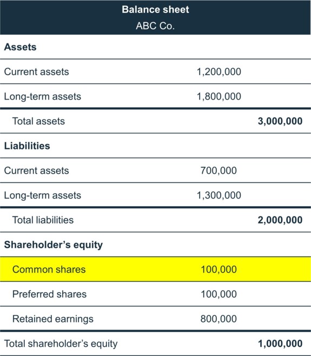Click the 1,300,000 liabilities value

click(219, 195)
